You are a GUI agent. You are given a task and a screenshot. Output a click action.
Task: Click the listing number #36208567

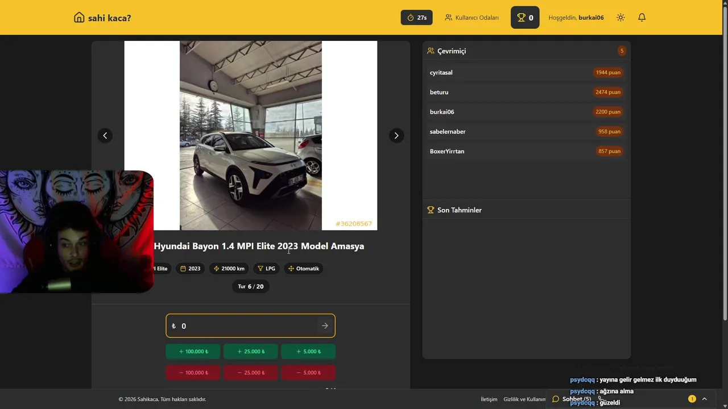(x=354, y=224)
